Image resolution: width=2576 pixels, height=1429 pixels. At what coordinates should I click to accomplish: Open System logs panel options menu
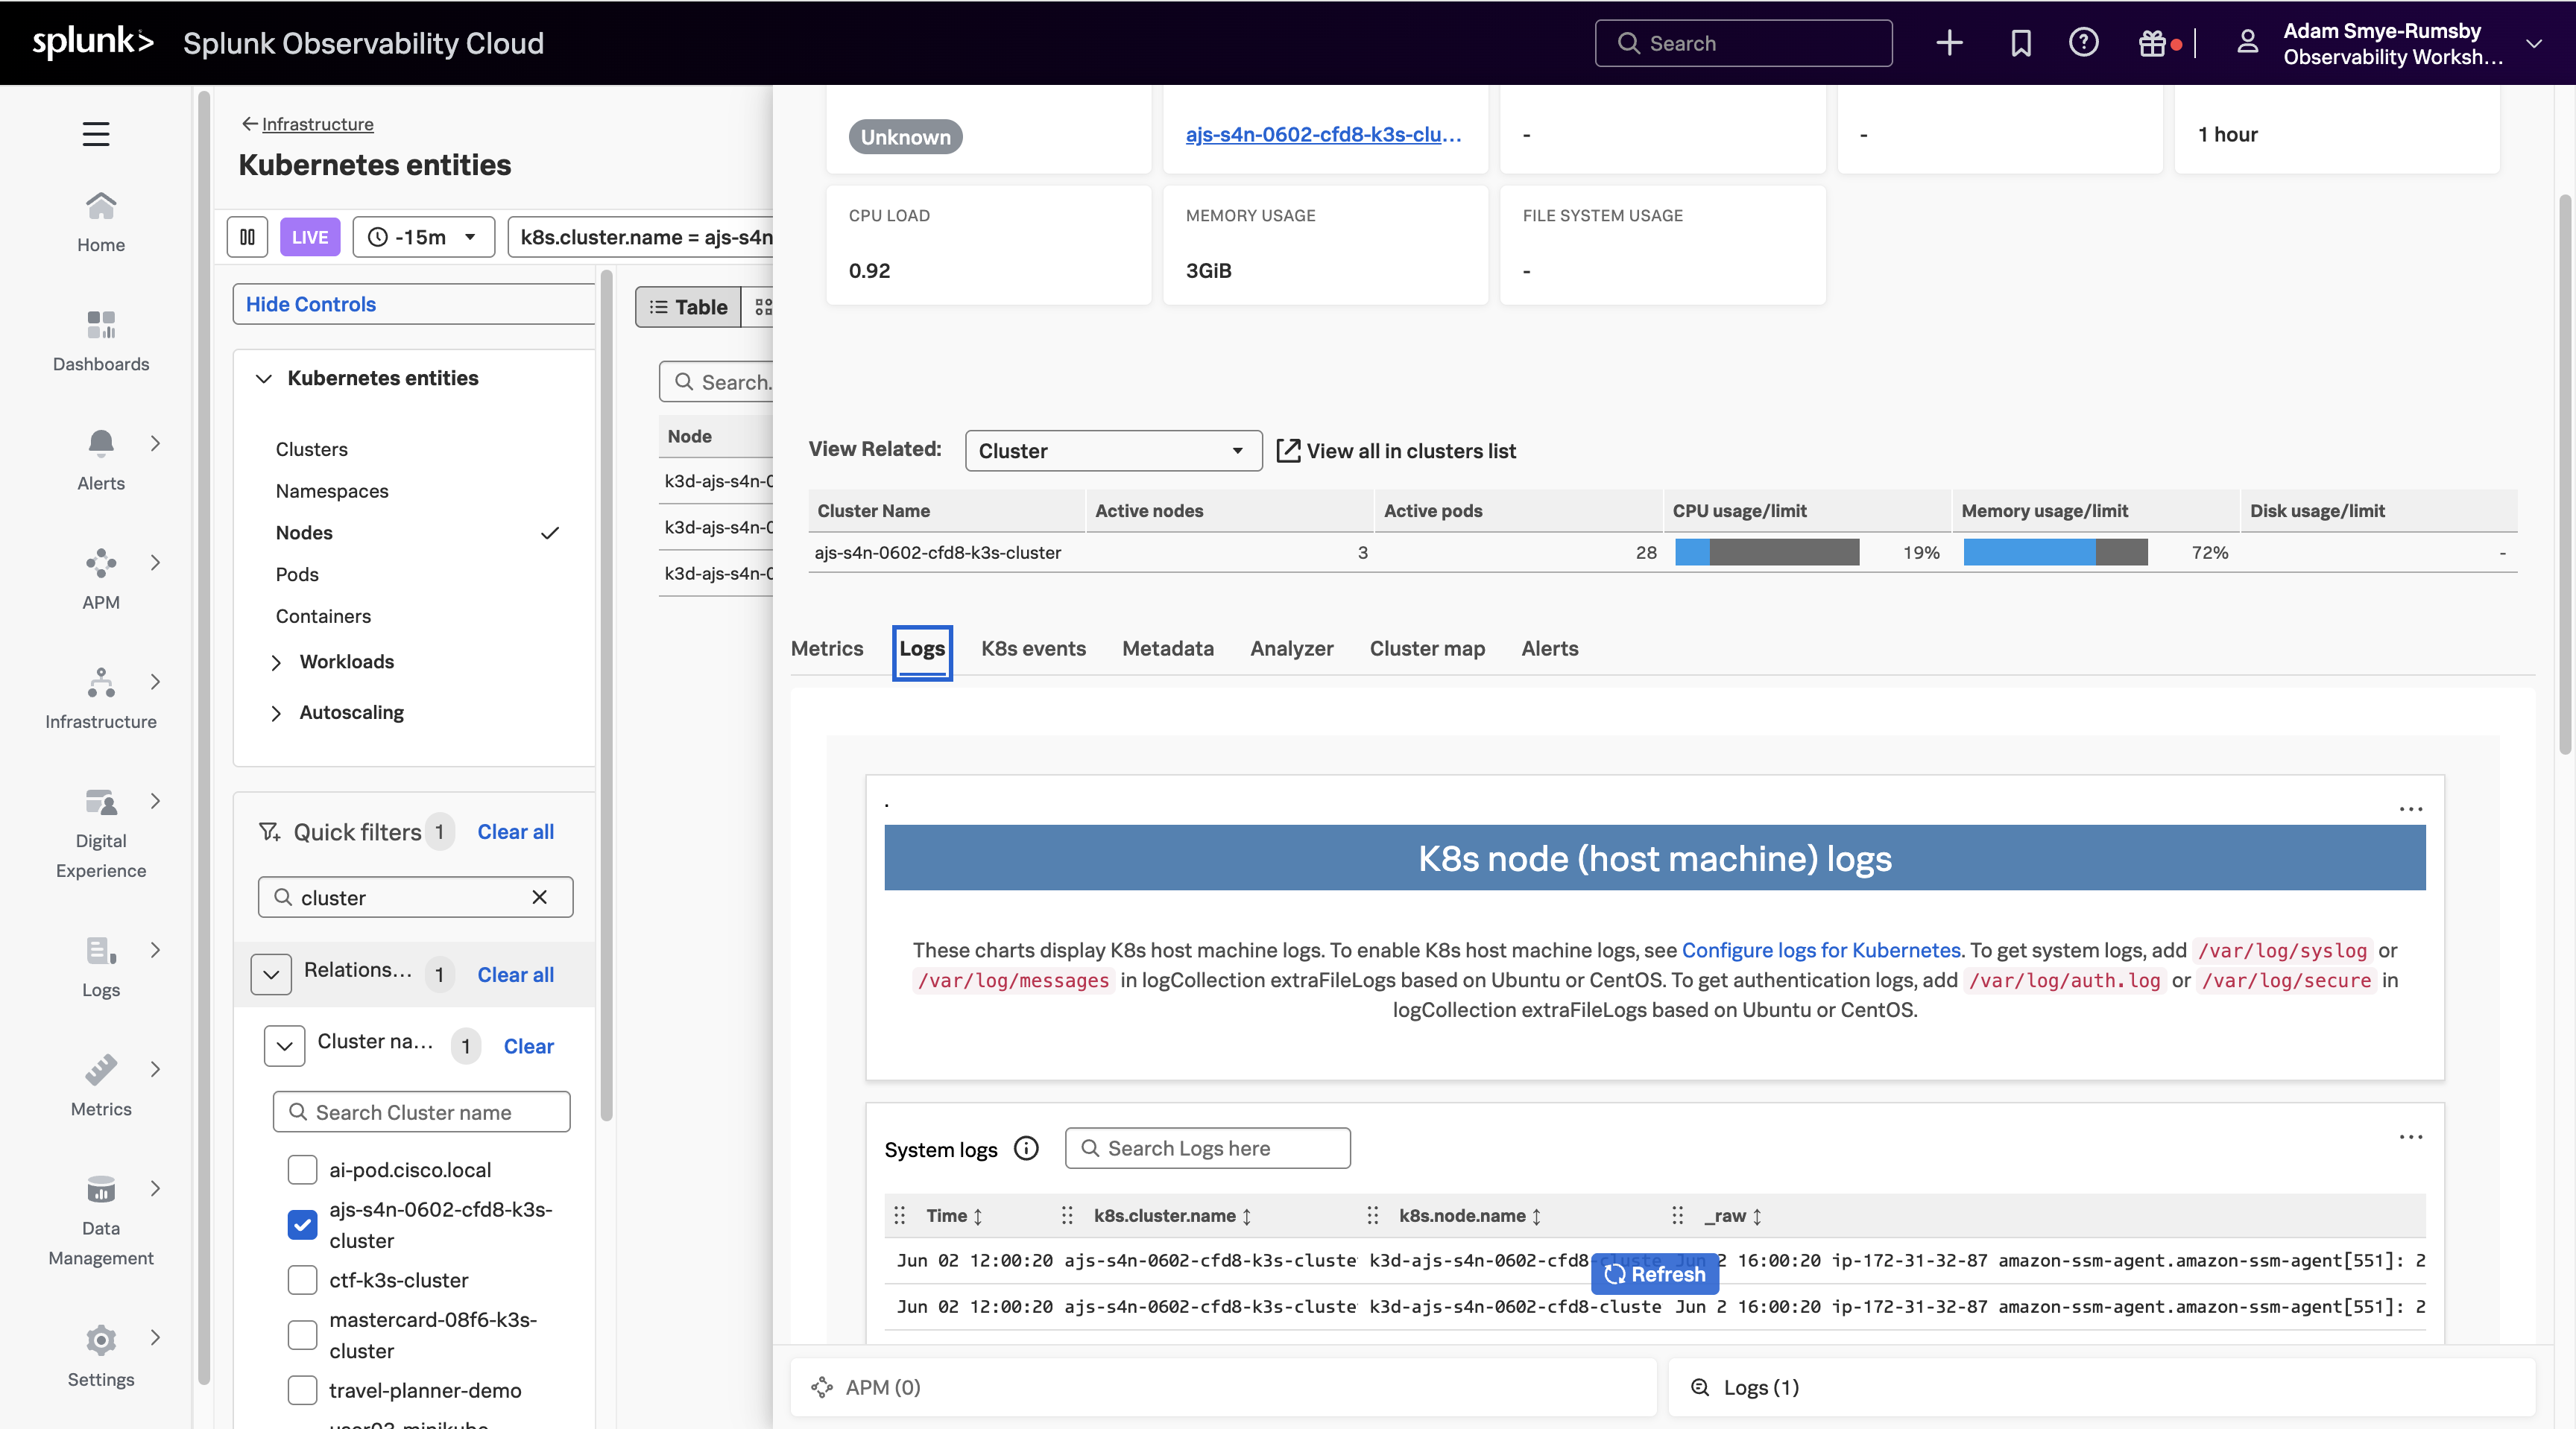2411,1137
